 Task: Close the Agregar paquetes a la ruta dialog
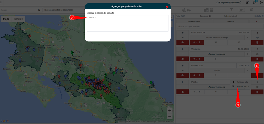167,7
